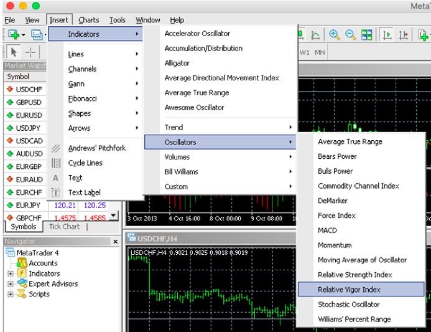Click the USDCHF,H4 chart title bar
This screenshot has height=332, width=431.
[x=211, y=238]
